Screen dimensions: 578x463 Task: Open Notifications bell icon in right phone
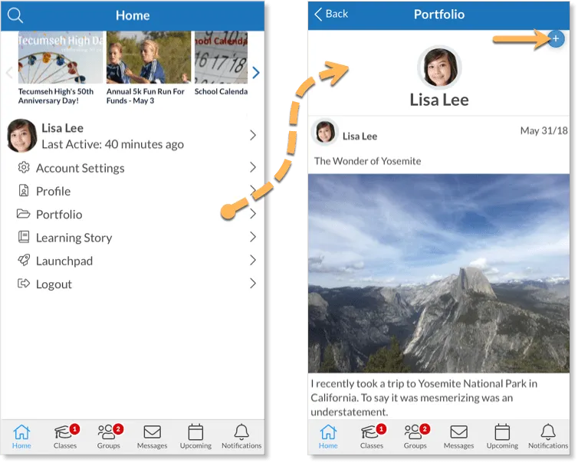point(548,432)
